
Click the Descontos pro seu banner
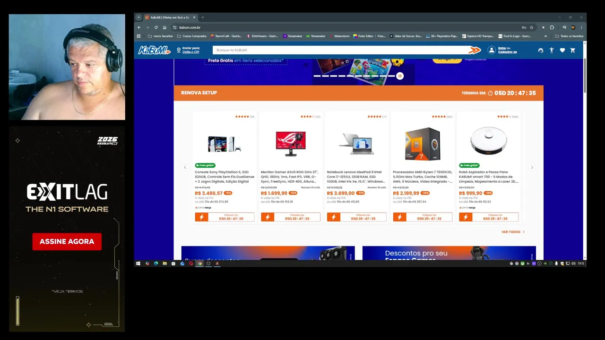pyautogui.click(x=449, y=253)
